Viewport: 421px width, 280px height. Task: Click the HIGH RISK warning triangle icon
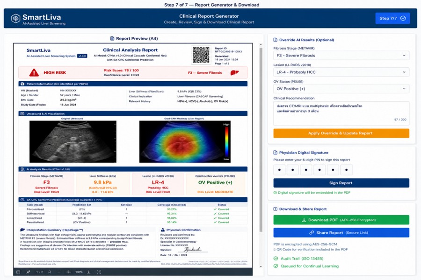point(34,73)
